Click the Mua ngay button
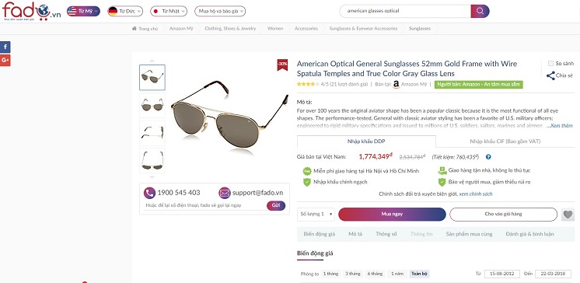 pos(392,214)
